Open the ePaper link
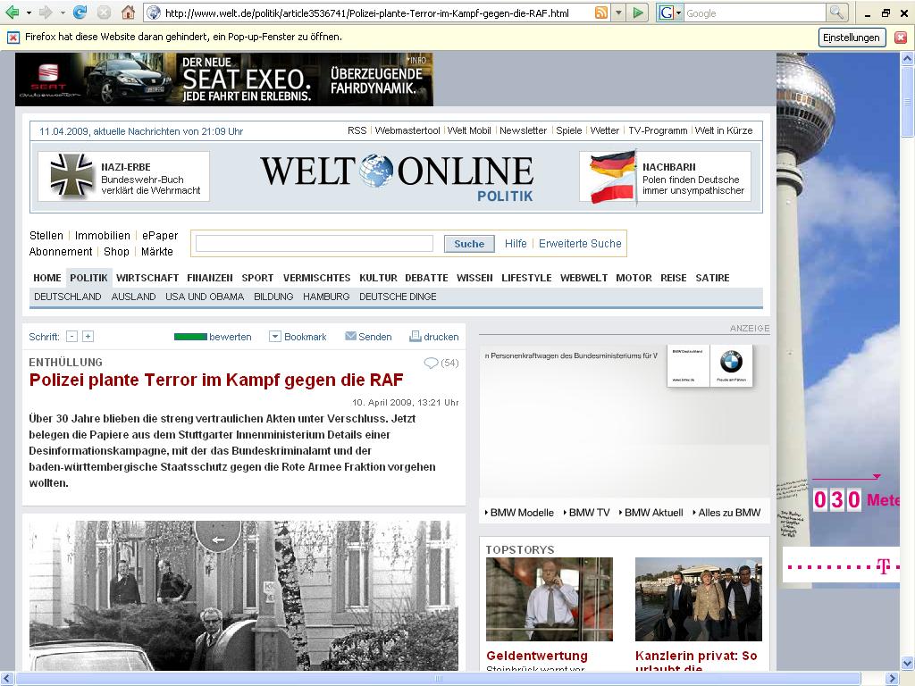Image resolution: width=915 pixels, height=686 pixels. point(160,236)
